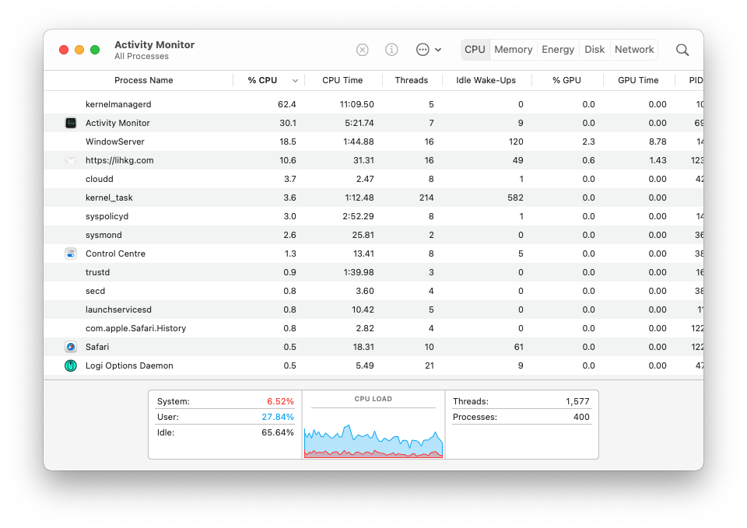This screenshot has width=747, height=528.
Task: Click the green zoom window button
Action: (95, 50)
